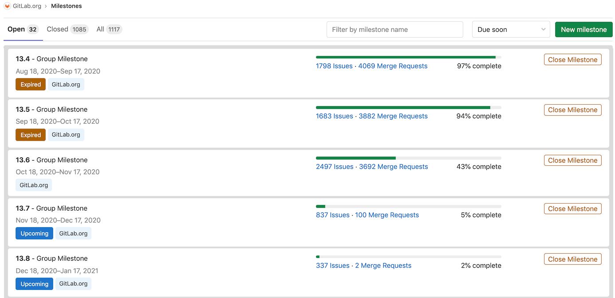Close Milestone 13.4
The height and width of the screenshot is (298, 615).
coord(572,60)
